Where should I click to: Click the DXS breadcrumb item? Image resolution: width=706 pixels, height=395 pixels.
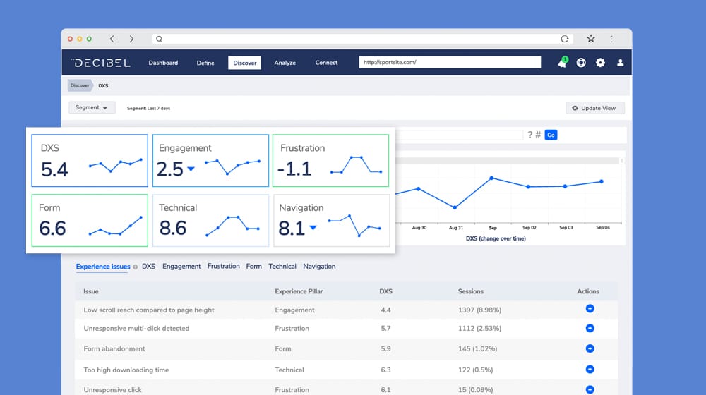(x=103, y=85)
